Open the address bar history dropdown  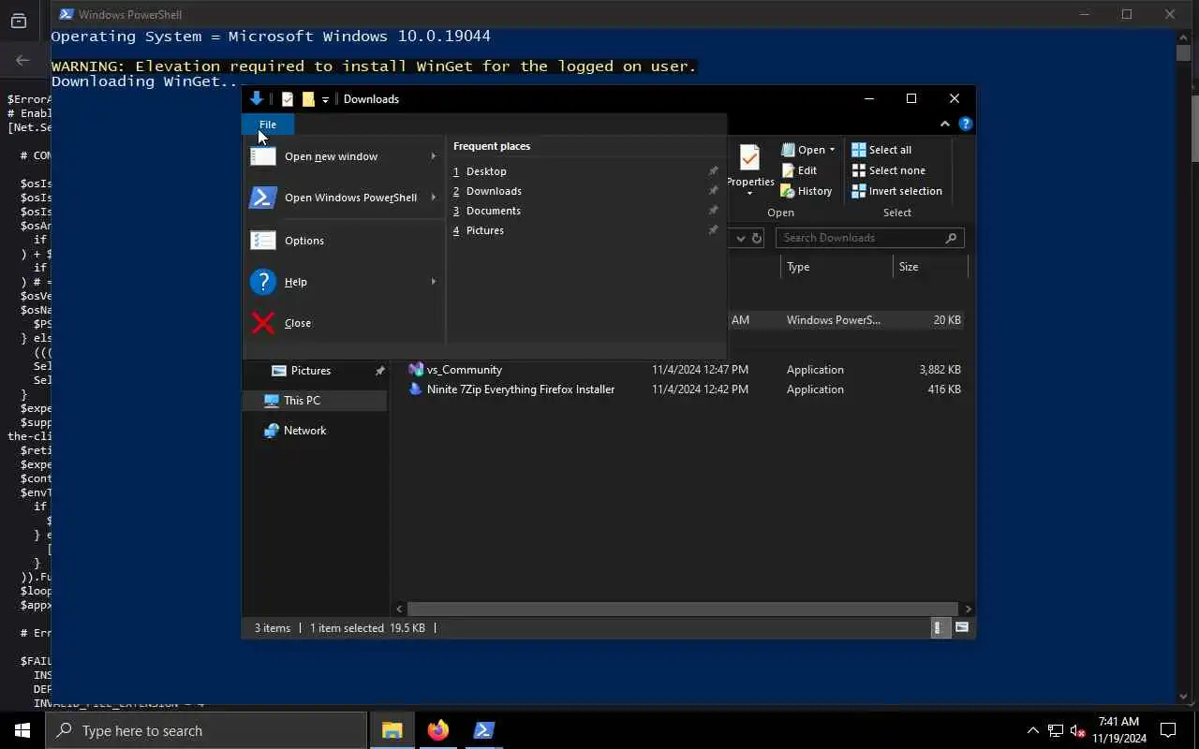click(x=740, y=238)
